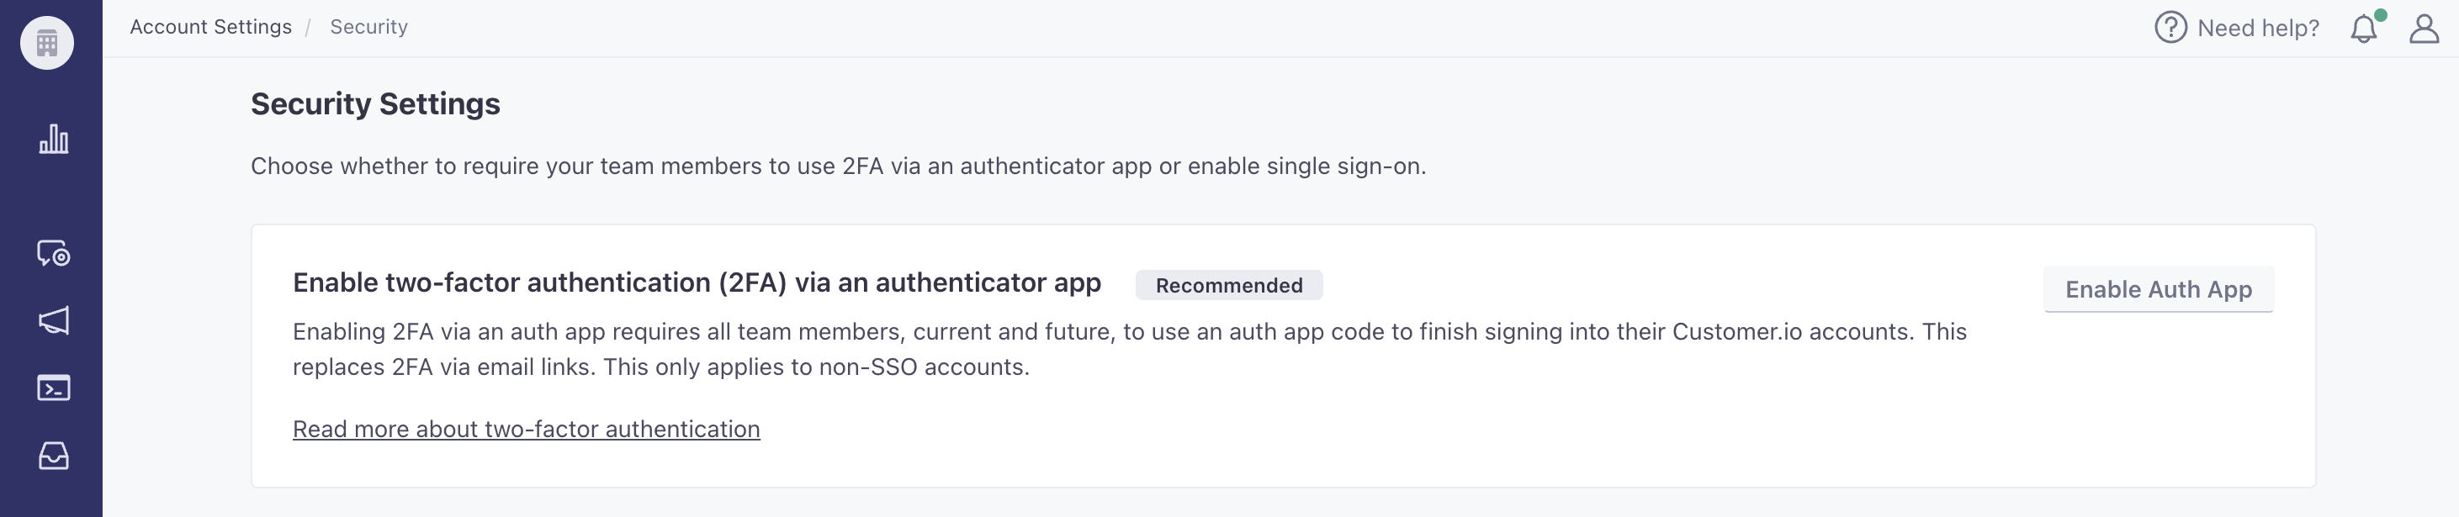
Task: Open the campaigns speech bubble icon
Action: pos(54,254)
